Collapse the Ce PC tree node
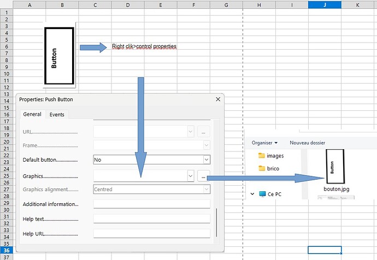The image size is (377, 260). (x=252, y=194)
